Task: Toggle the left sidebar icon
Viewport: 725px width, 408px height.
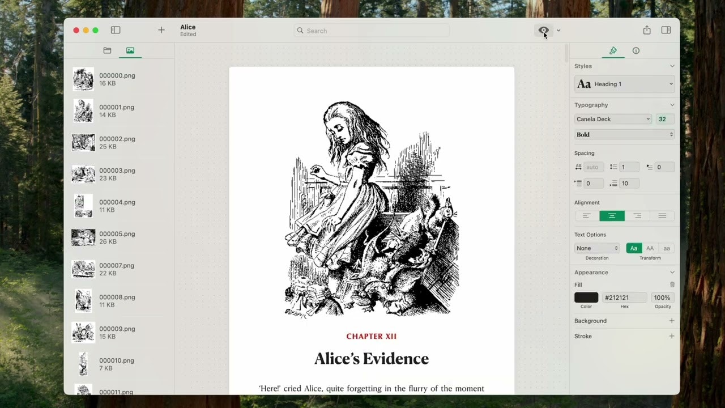Action: pos(116,30)
